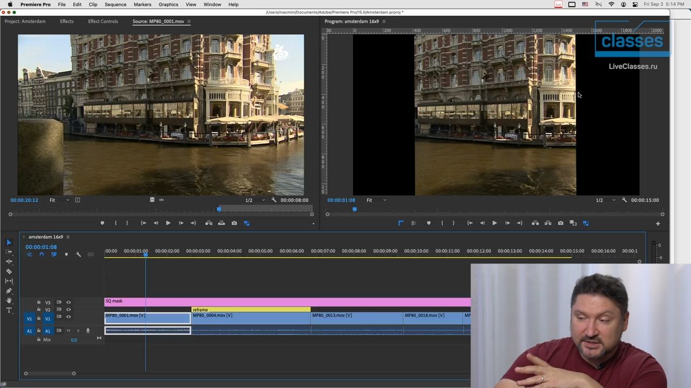
Task: Click Export Frame camera icon in Program monitor
Action: click(560, 223)
